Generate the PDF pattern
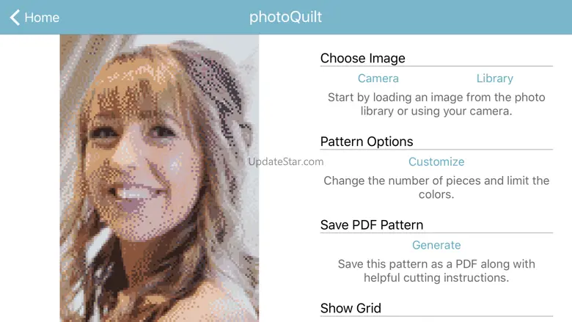This screenshot has height=322, width=572. [x=436, y=245]
